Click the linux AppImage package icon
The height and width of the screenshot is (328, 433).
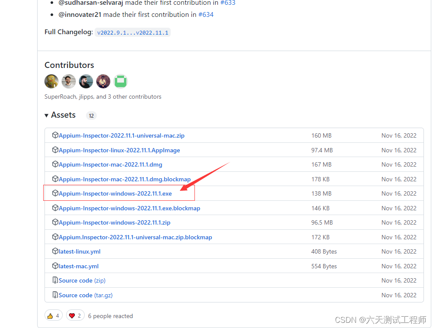(55, 150)
